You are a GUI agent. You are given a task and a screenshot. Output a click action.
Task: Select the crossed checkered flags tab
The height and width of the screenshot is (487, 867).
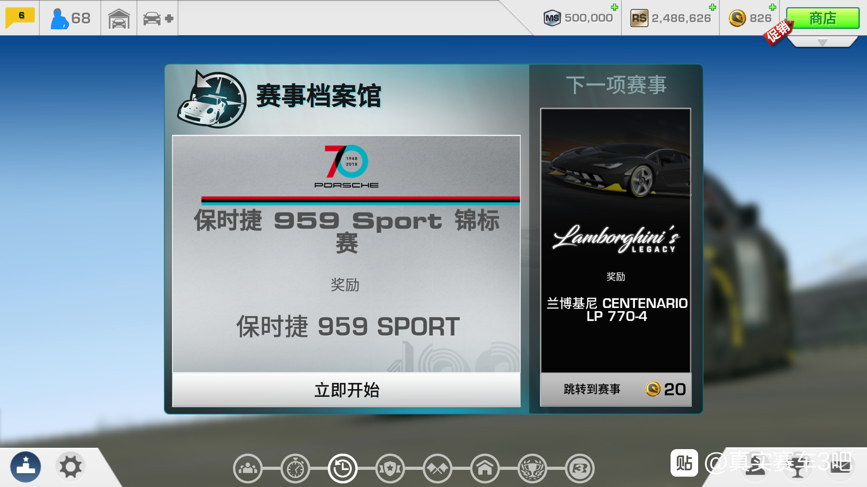(x=438, y=469)
